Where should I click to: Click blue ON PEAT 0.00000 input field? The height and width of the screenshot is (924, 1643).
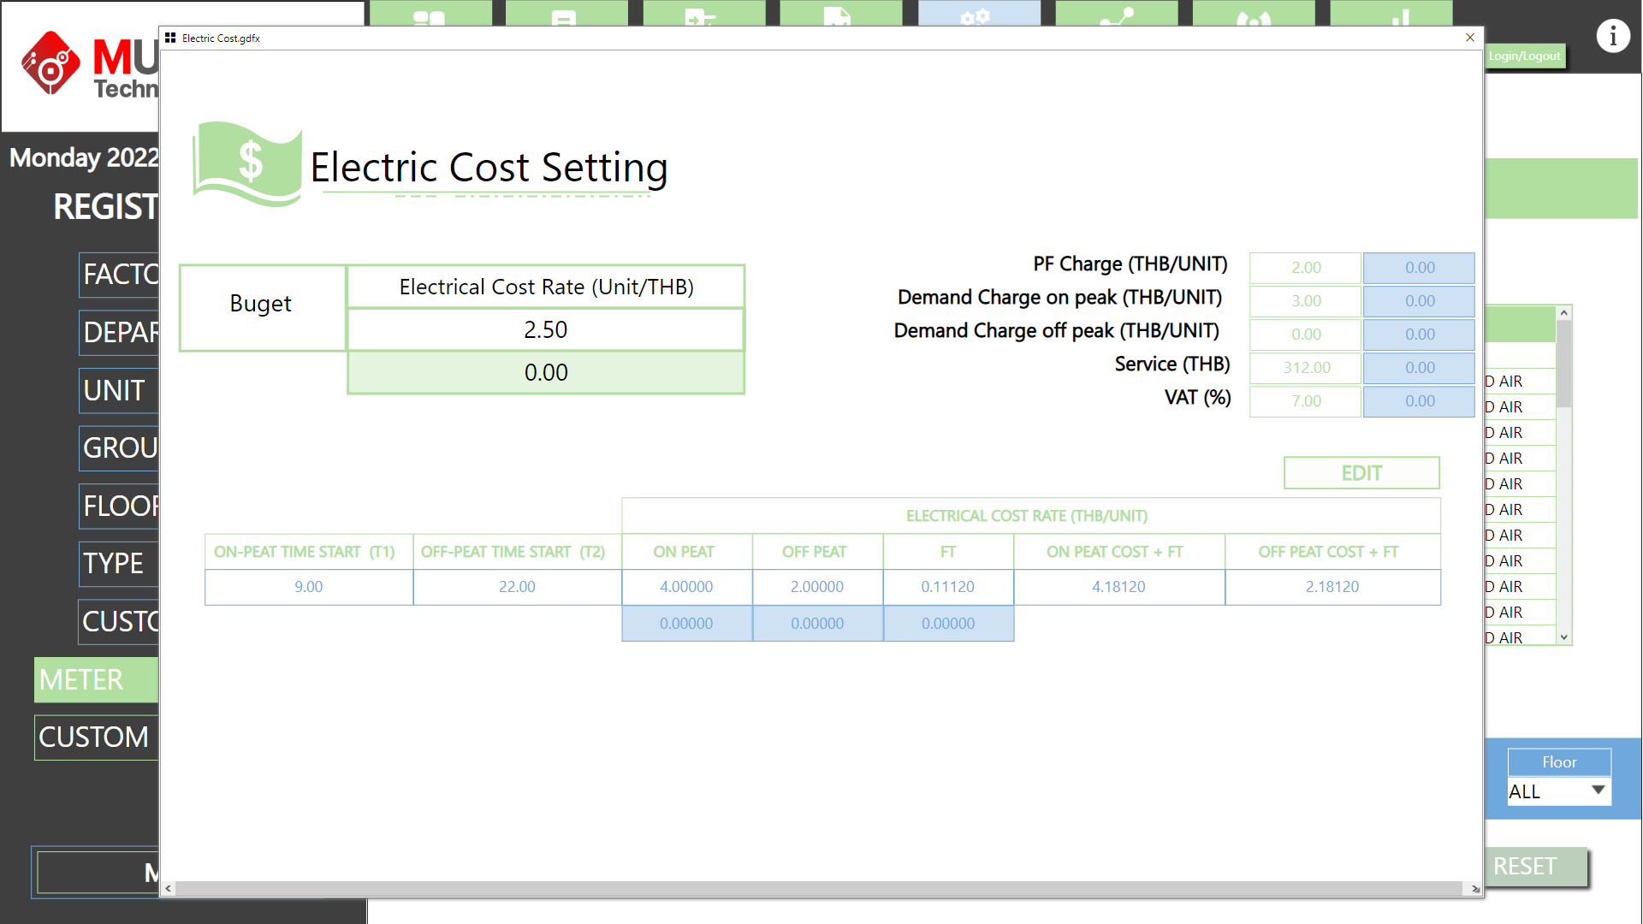(686, 624)
